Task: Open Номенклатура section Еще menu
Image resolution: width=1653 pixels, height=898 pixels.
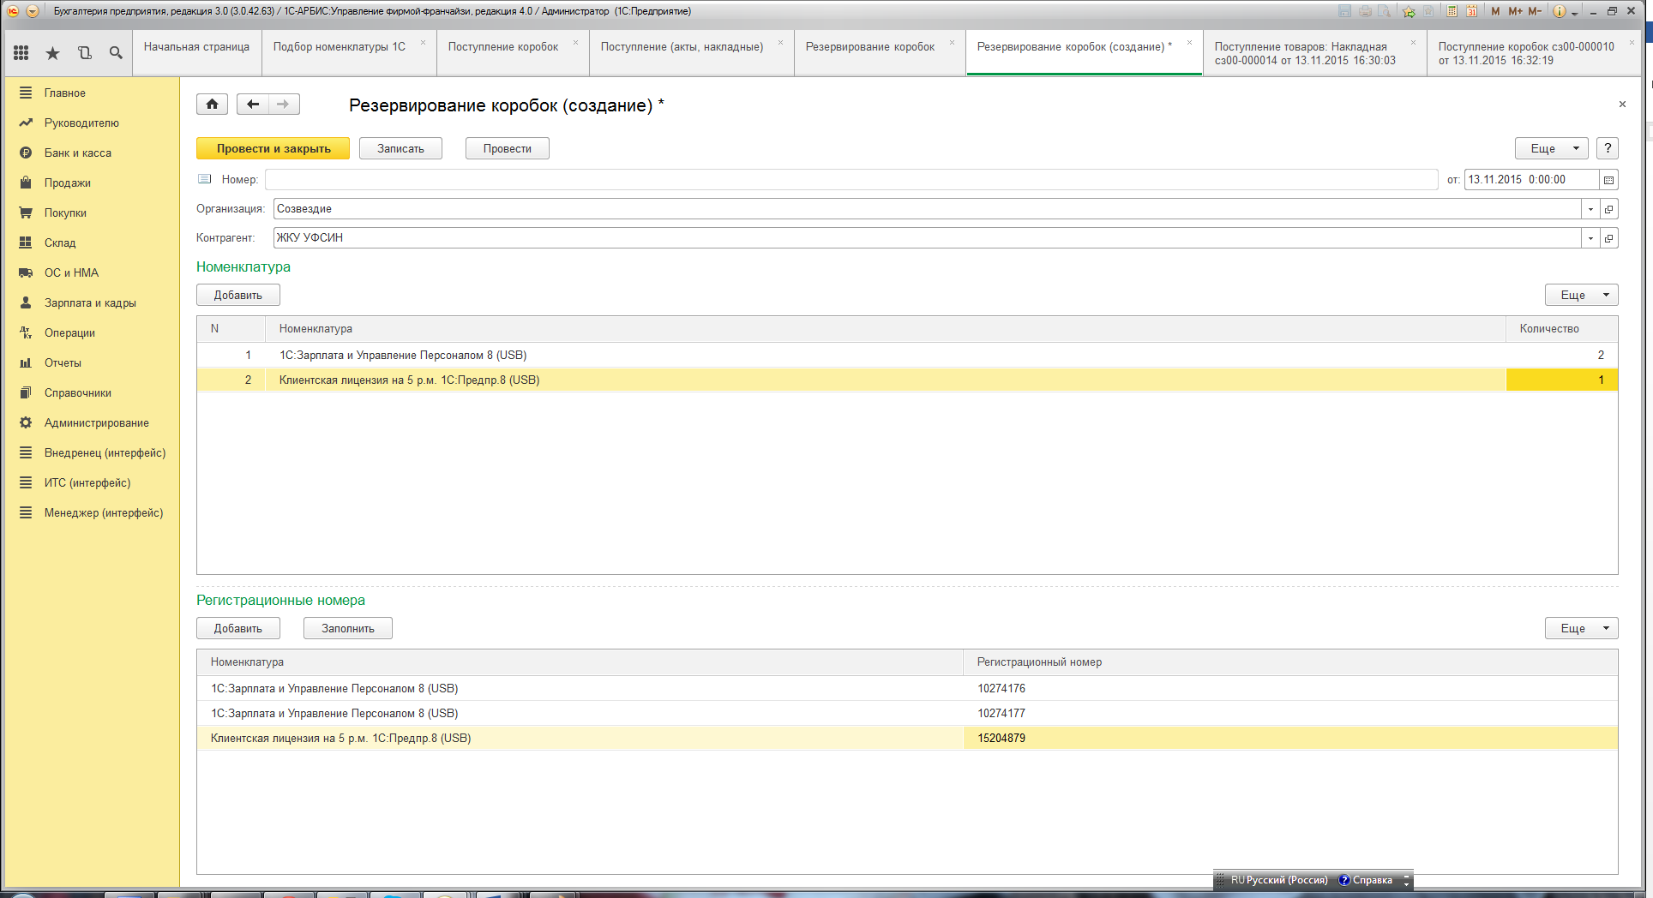Action: point(1582,295)
